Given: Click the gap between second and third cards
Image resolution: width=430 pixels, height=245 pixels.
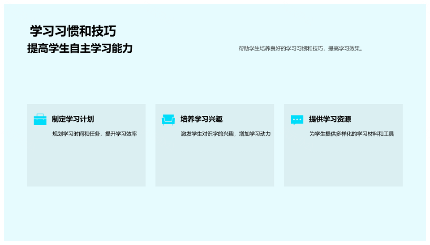Looking at the screenshot, I should (x=279, y=145).
